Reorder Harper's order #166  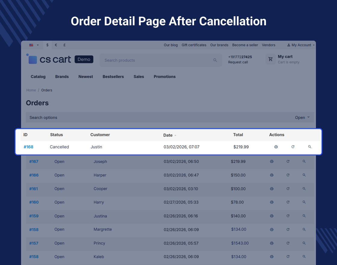[288, 175]
